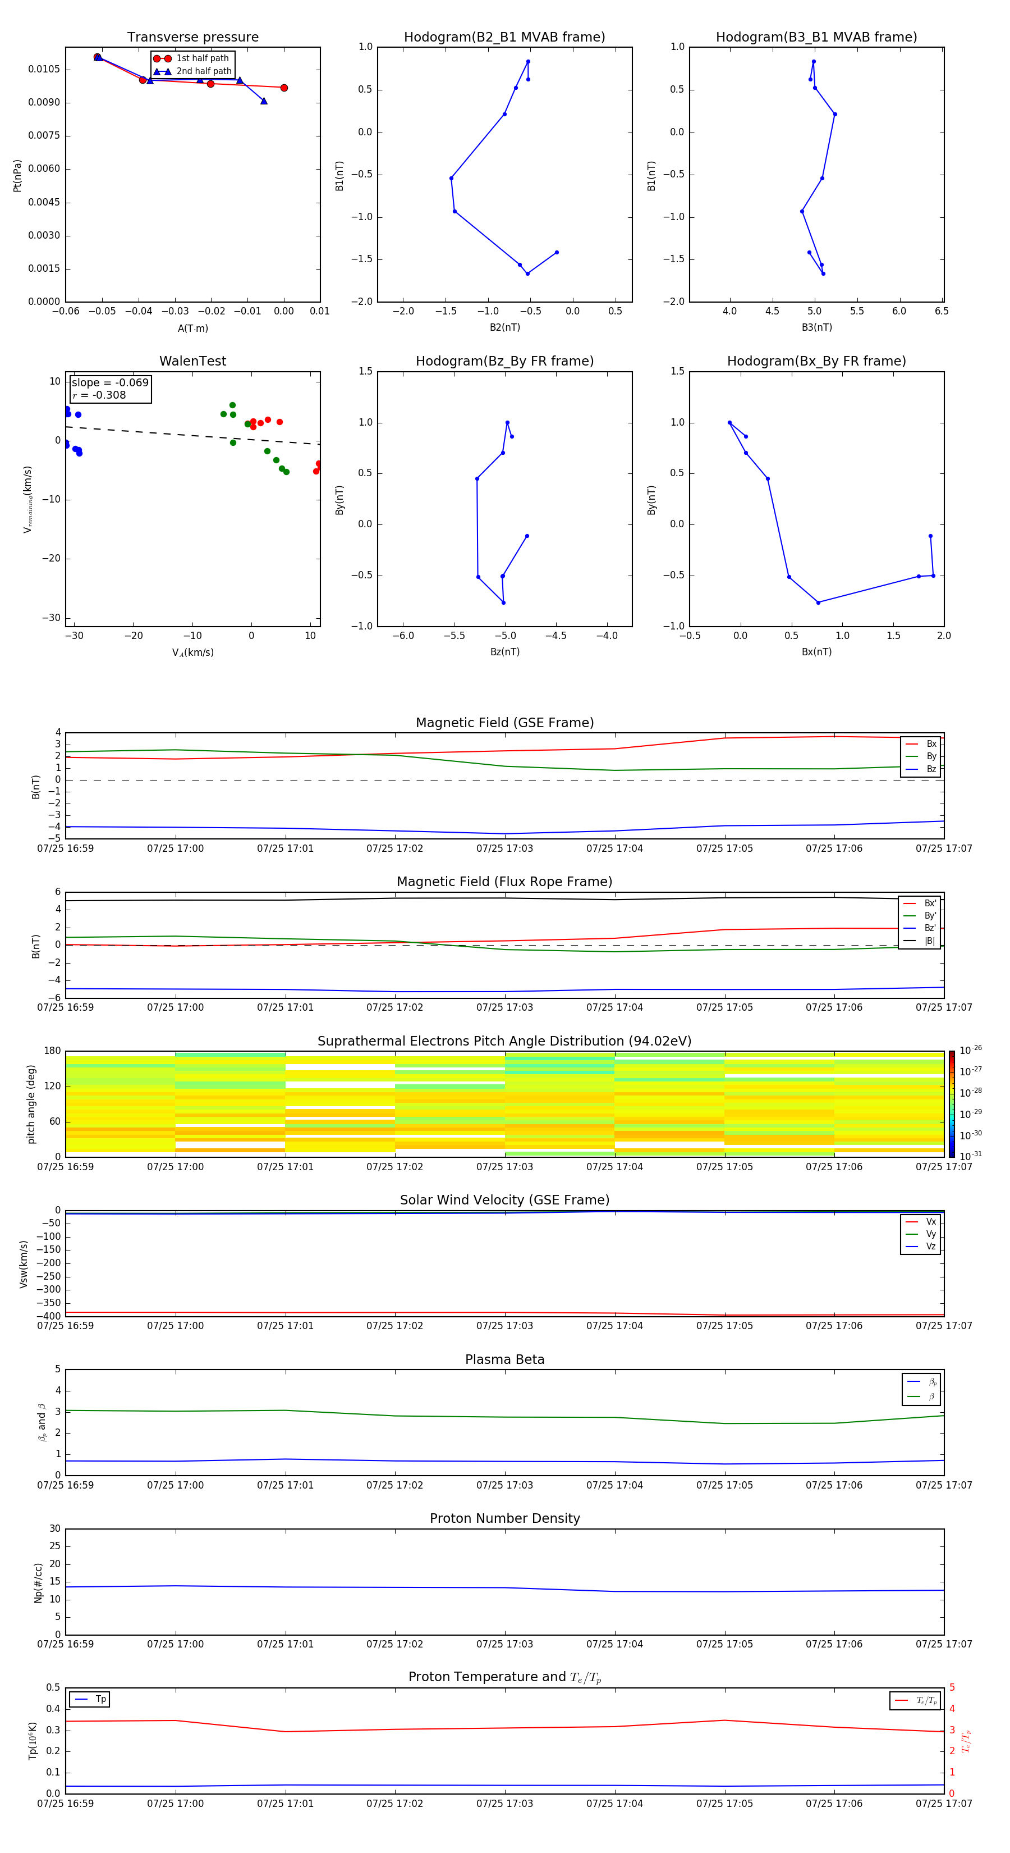Click the "07/25 17:07" tick under proton temperature

coord(944,1804)
